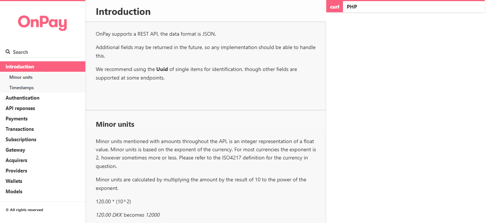Open the Authentication section

(22, 98)
